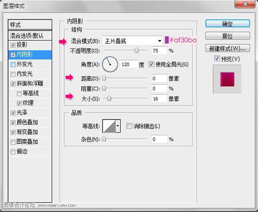Click the 阻塞 choke slider handle
Viewport: 258px width, 212px height.
point(104,89)
